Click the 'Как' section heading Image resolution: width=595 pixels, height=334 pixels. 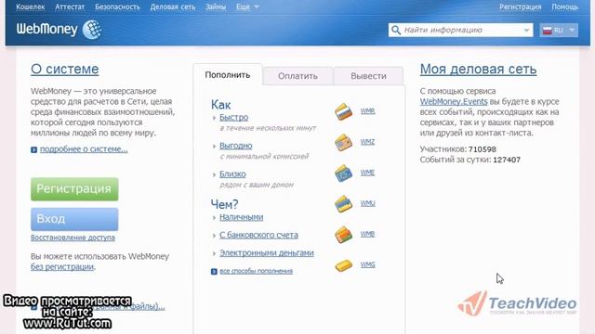[x=221, y=105]
